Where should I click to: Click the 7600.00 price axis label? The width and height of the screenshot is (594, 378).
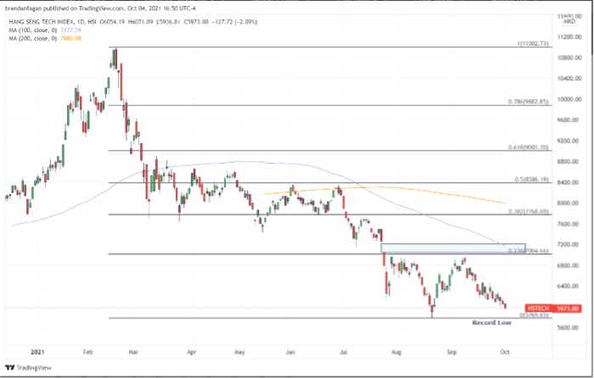pyautogui.click(x=569, y=224)
